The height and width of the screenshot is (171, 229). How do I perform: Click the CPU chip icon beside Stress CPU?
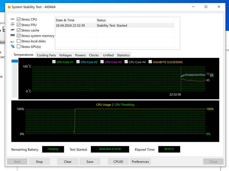coord(12,19)
